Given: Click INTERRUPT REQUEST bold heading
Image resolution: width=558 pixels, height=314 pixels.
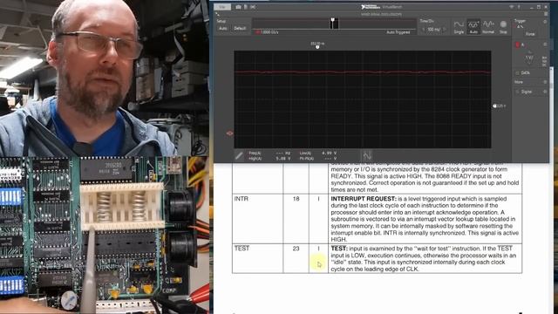Looking at the screenshot, I should pos(364,199).
